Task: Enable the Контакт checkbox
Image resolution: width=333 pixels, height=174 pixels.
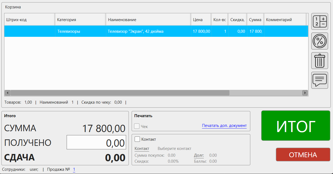Action: point(137,139)
